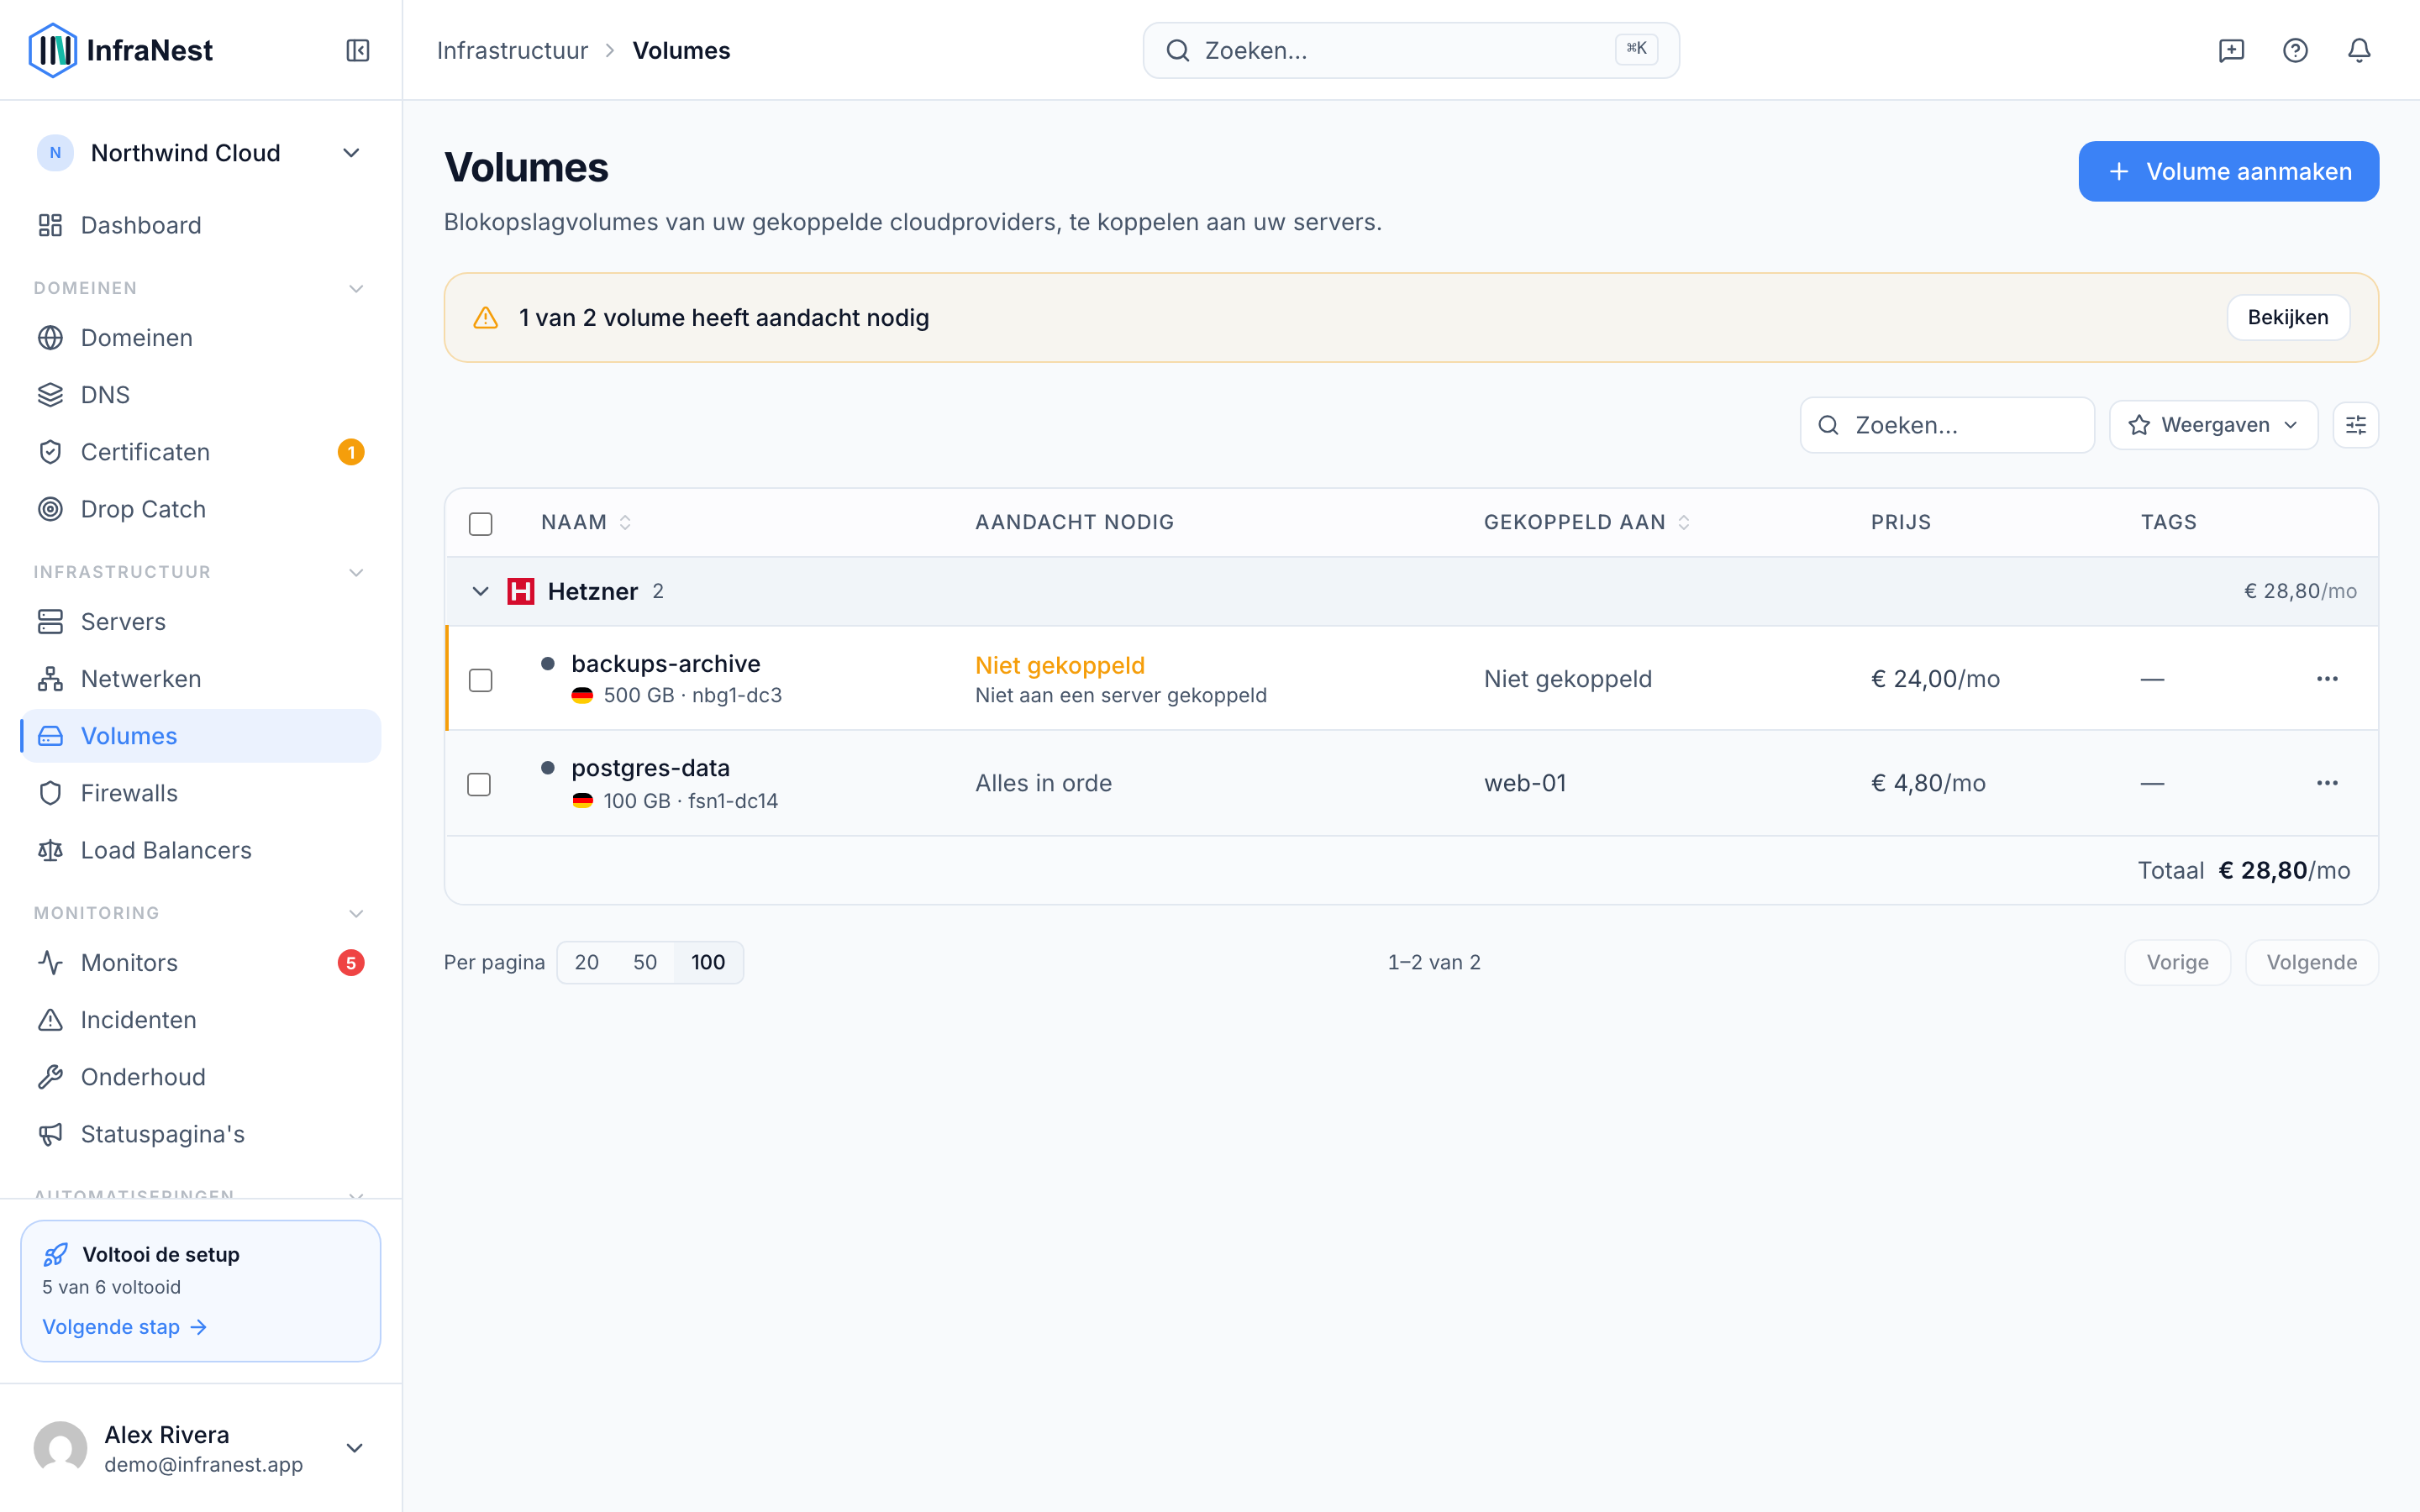Open row actions for postgres-data
2420x1512 pixels.
(2327, 783)
